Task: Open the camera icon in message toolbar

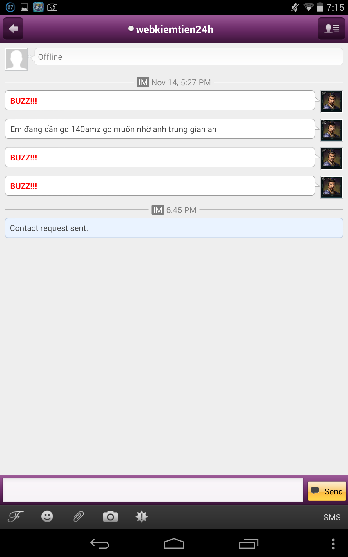Action: (x=110, y=517)
